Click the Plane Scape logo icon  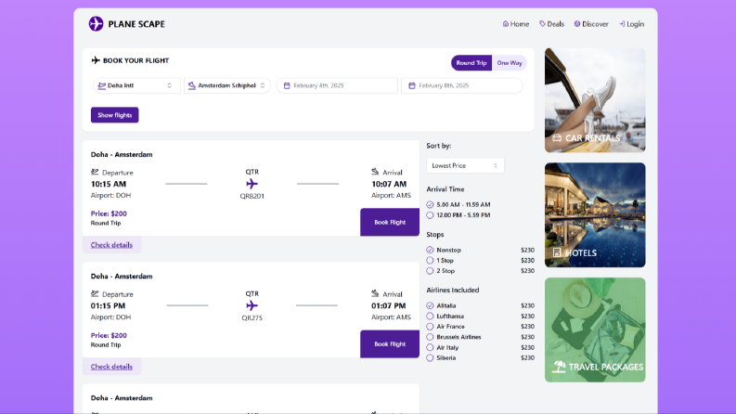pos(97,23)
